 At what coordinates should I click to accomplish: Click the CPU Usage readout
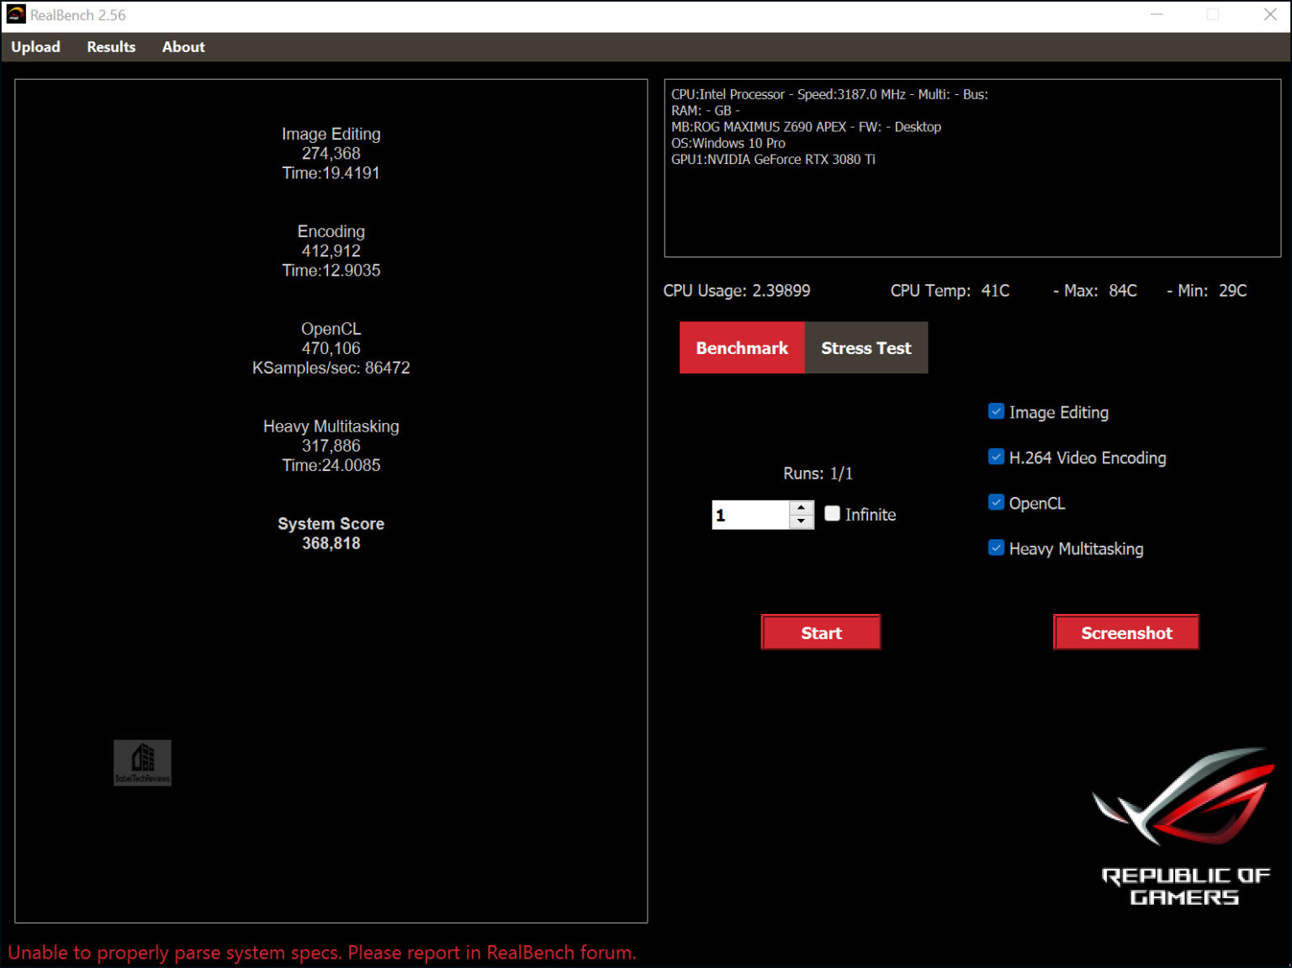point(737,291)
